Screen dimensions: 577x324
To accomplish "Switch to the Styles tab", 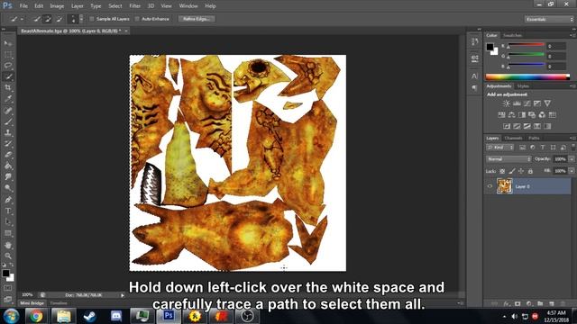I will pyautogui.click(x=523, y=86).
